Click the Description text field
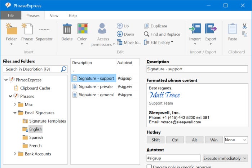This screenshot has width=252, height=168. point(197,69)
